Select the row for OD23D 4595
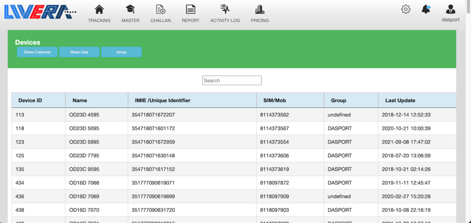 tap(84, 115)
